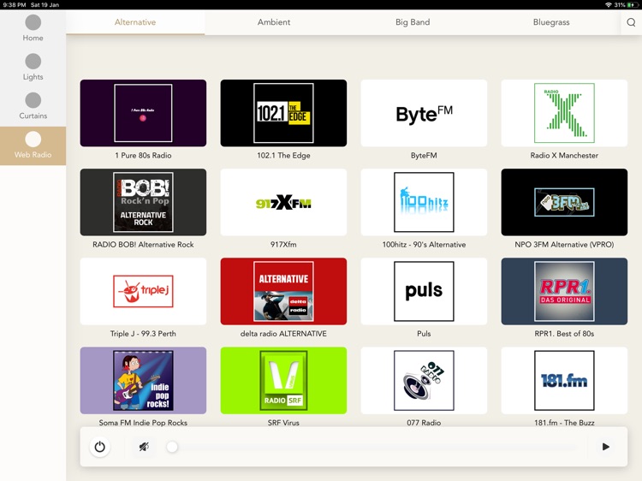The image size is (642, 481).
Task: Choose the SRF Virus station tile
Action: 283,380
